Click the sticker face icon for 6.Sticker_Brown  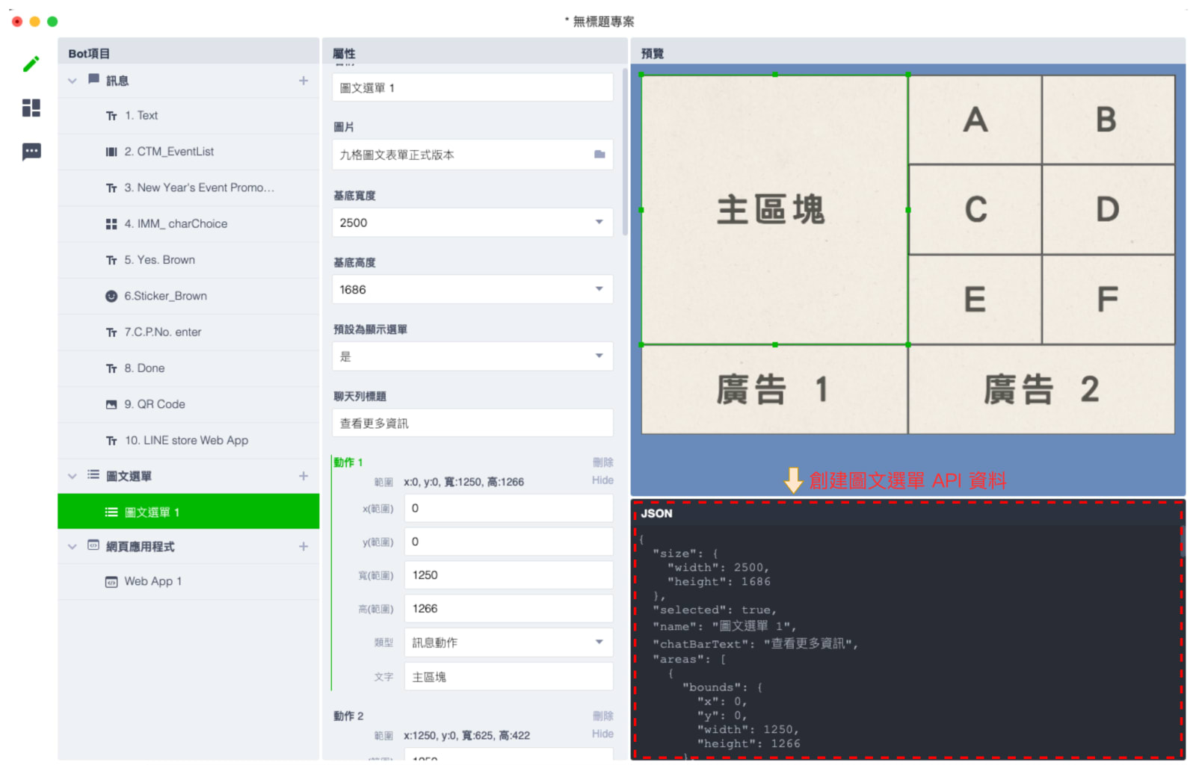point(111,296)
